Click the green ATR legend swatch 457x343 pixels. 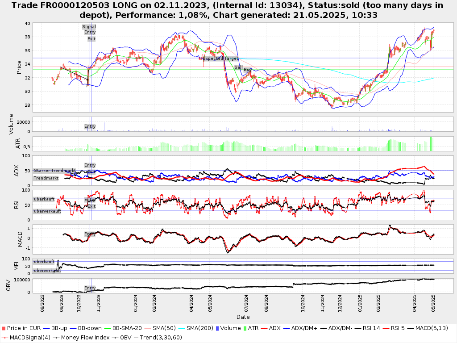point(244,328)
